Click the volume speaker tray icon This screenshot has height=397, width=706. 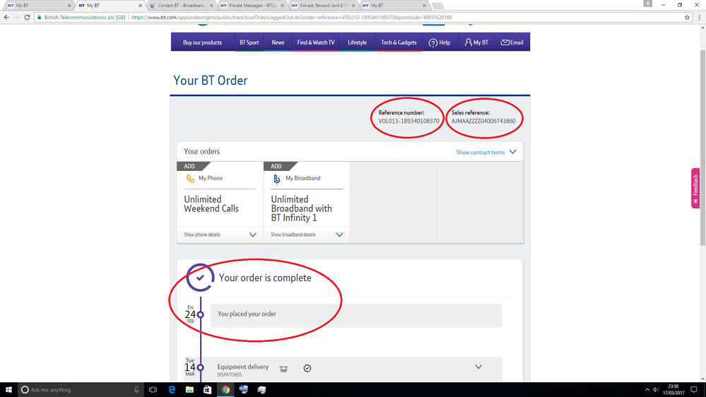[656, 390]
